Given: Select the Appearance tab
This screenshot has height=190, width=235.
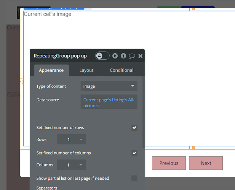Looking at the screenshot, I should point(51,70).
